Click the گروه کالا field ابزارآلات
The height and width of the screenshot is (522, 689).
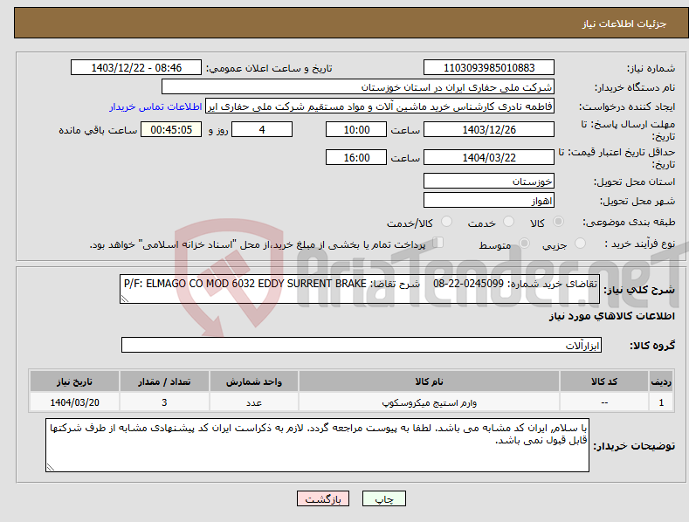pyautogui.click(x=362, y=345)
